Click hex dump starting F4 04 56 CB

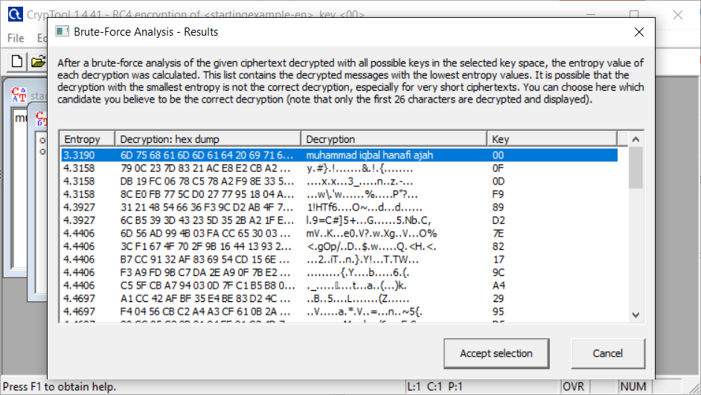205,312
